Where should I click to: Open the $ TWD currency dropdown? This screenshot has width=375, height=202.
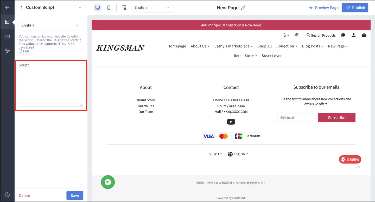[216, 154]
